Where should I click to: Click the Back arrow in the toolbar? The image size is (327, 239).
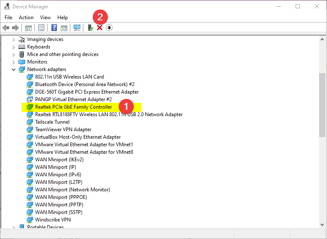click(x=6, y=28)
